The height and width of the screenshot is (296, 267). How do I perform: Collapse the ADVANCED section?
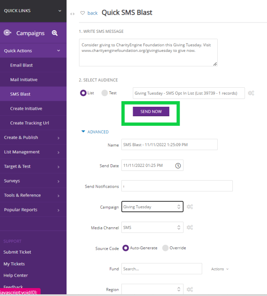(95, 132)
